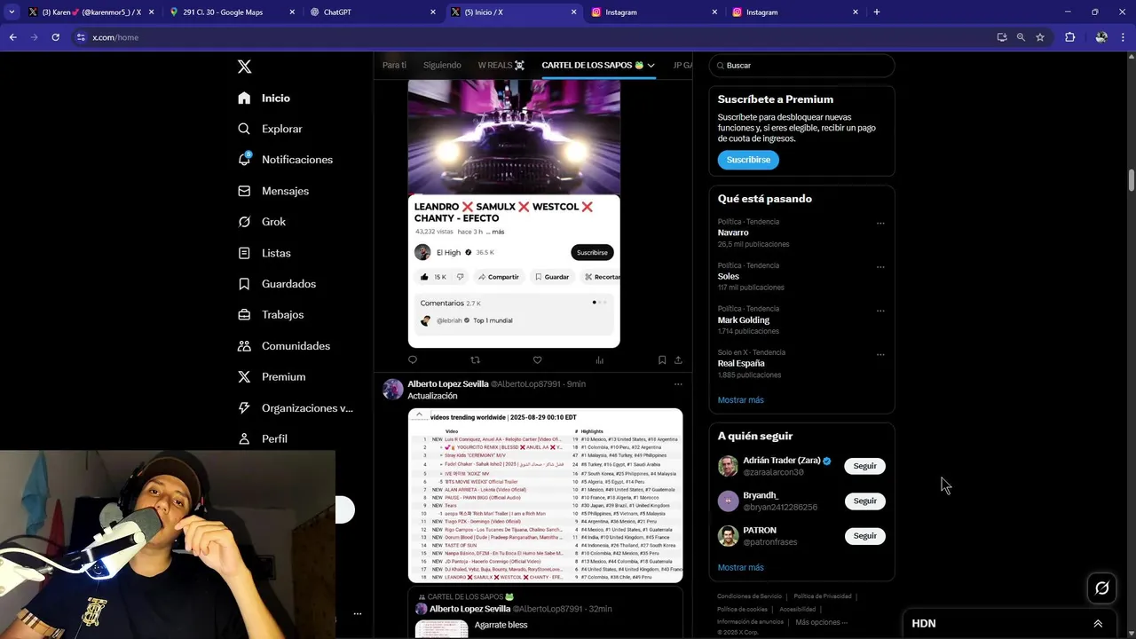This screenshot has width=1136, height=639.
Task: Follow PATRON account
Action: click(x=864, y=536)
